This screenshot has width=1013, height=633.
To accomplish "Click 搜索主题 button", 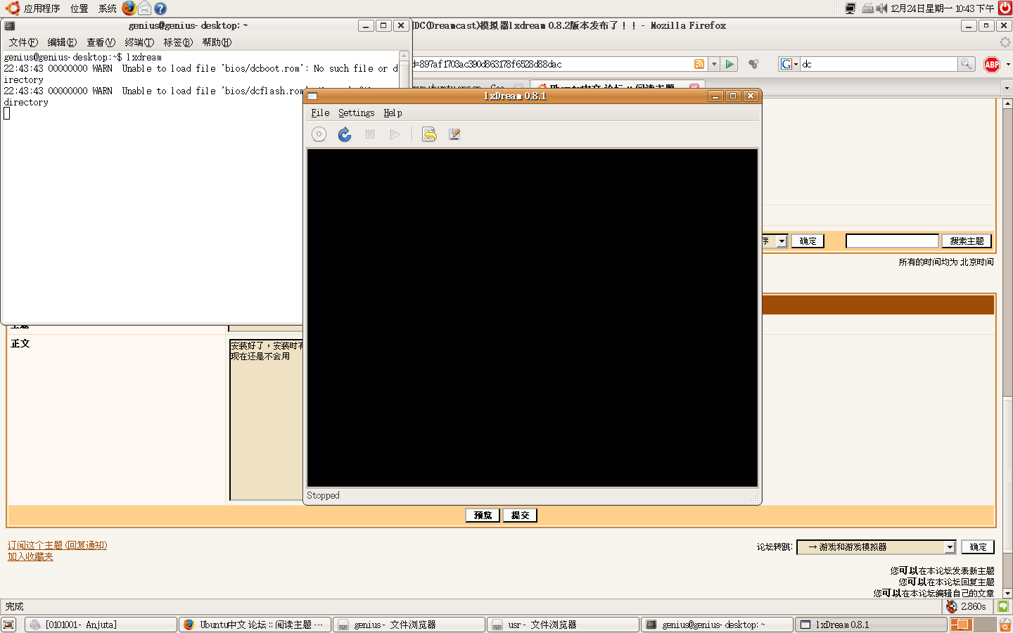I will coord(967,241).
